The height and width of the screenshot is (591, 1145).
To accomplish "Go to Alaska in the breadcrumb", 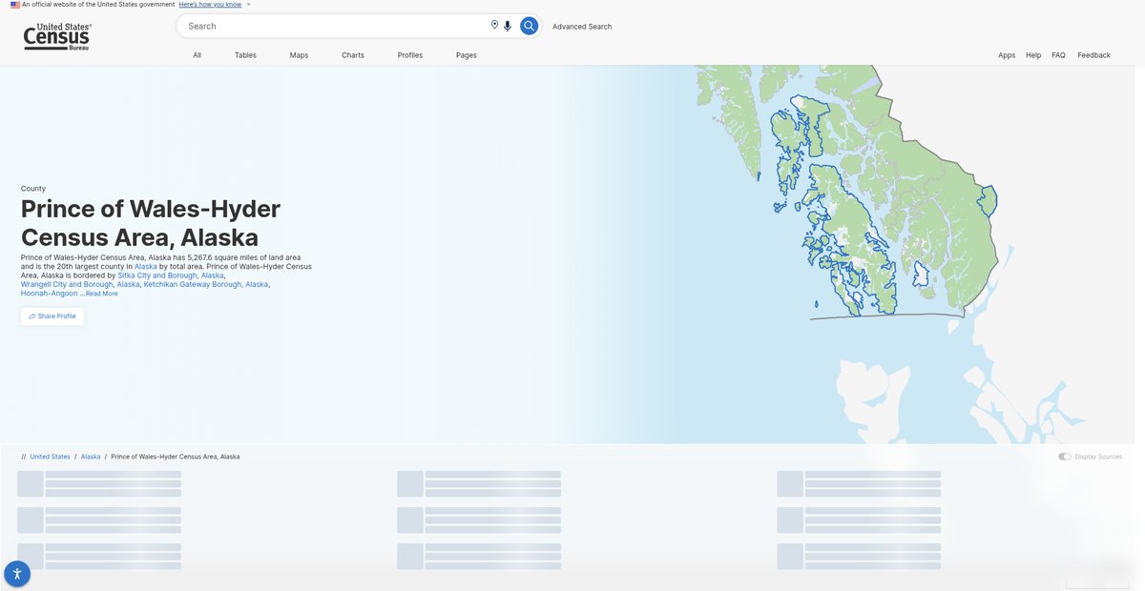I will (91, 457).
